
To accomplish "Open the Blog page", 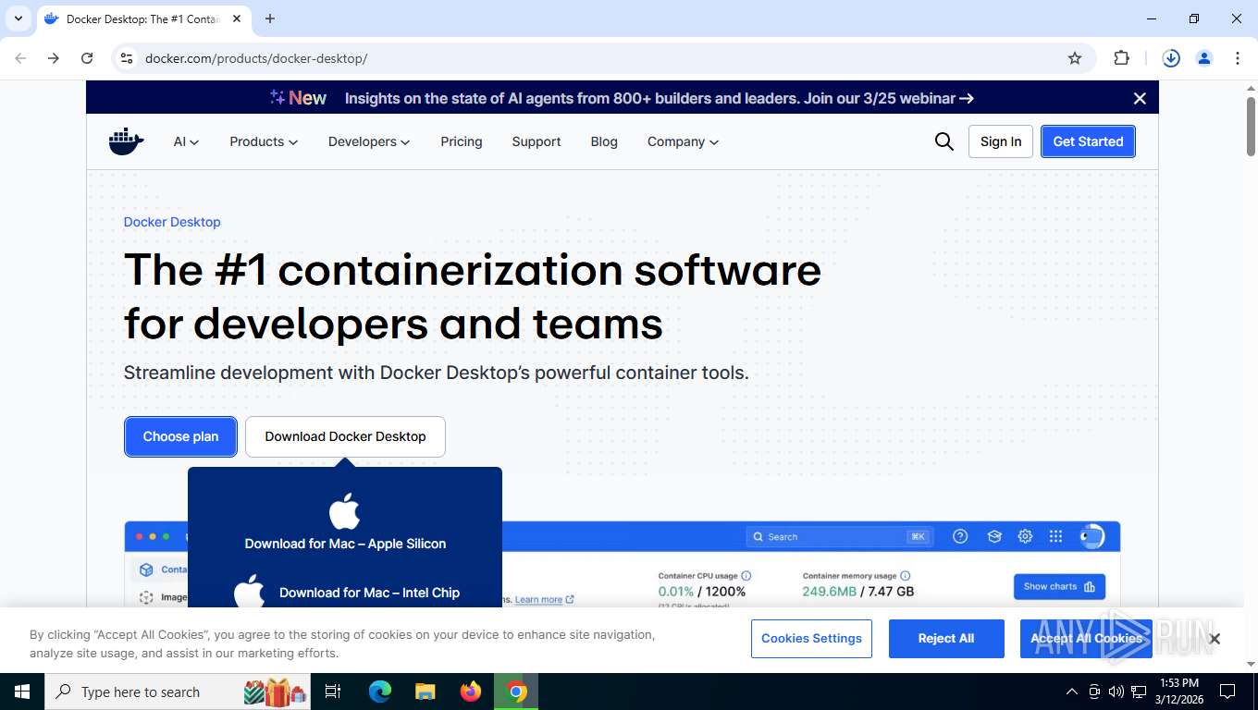I will (604, 141).
